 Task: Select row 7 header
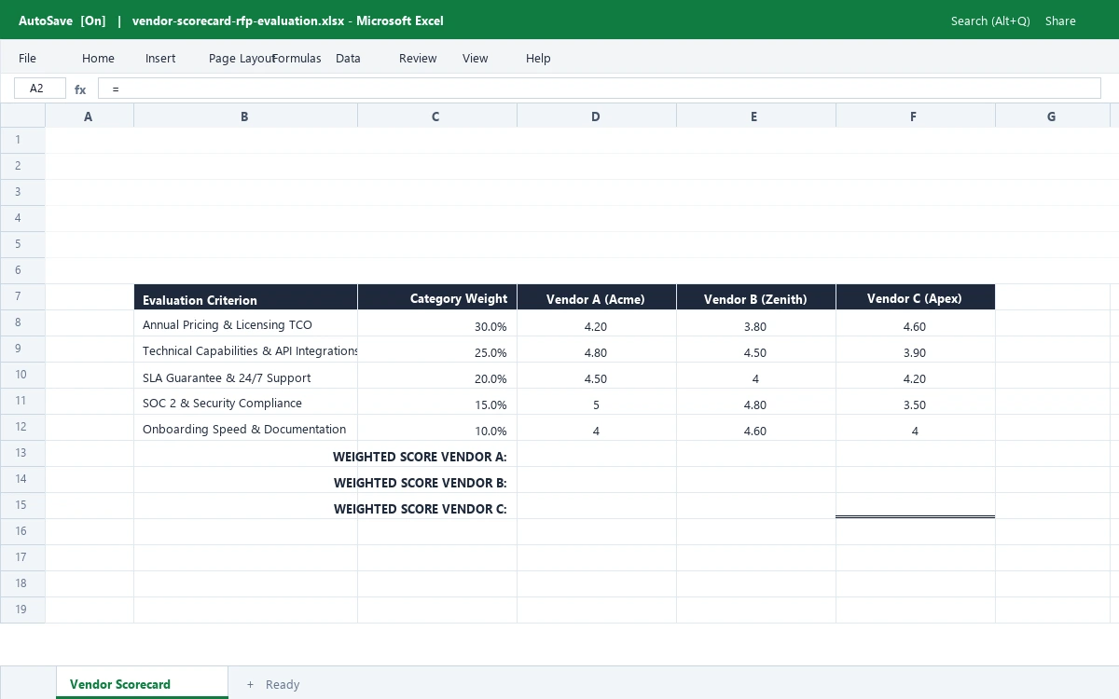pos(22,296)
